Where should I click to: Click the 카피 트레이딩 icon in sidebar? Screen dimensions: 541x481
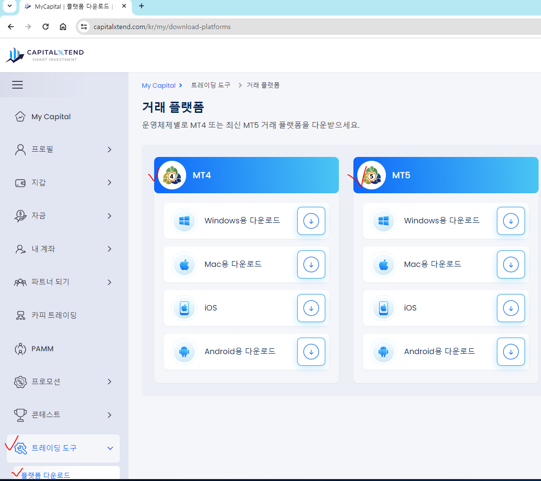pyautogui.click(x=20, y=315)
